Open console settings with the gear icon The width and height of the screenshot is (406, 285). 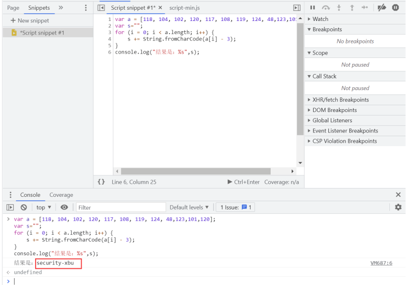click(398, 207)
